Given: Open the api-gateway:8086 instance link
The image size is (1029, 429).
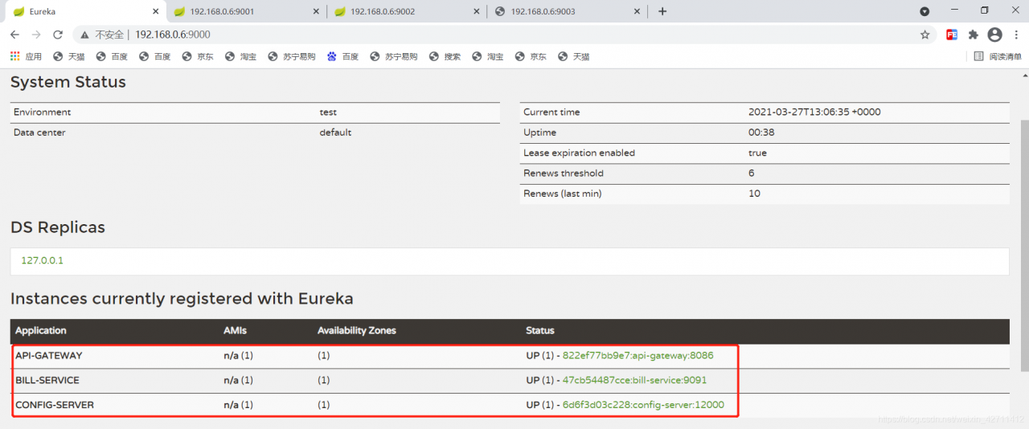Looking at the screenshot, I should (x=637, y=355).
